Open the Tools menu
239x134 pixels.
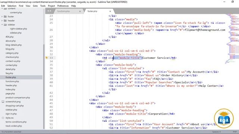pyautogui.click(x=43, y=6)
